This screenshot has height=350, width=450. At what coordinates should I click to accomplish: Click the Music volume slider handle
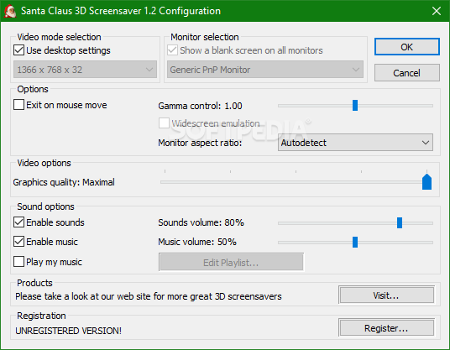(355, 242)
